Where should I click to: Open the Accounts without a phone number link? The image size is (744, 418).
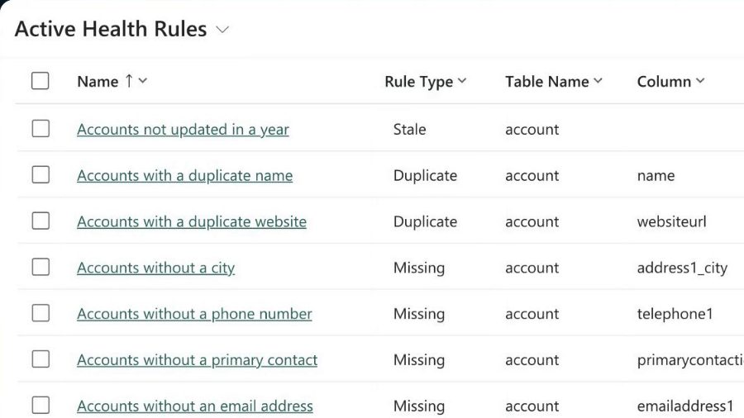coord(194,314)
